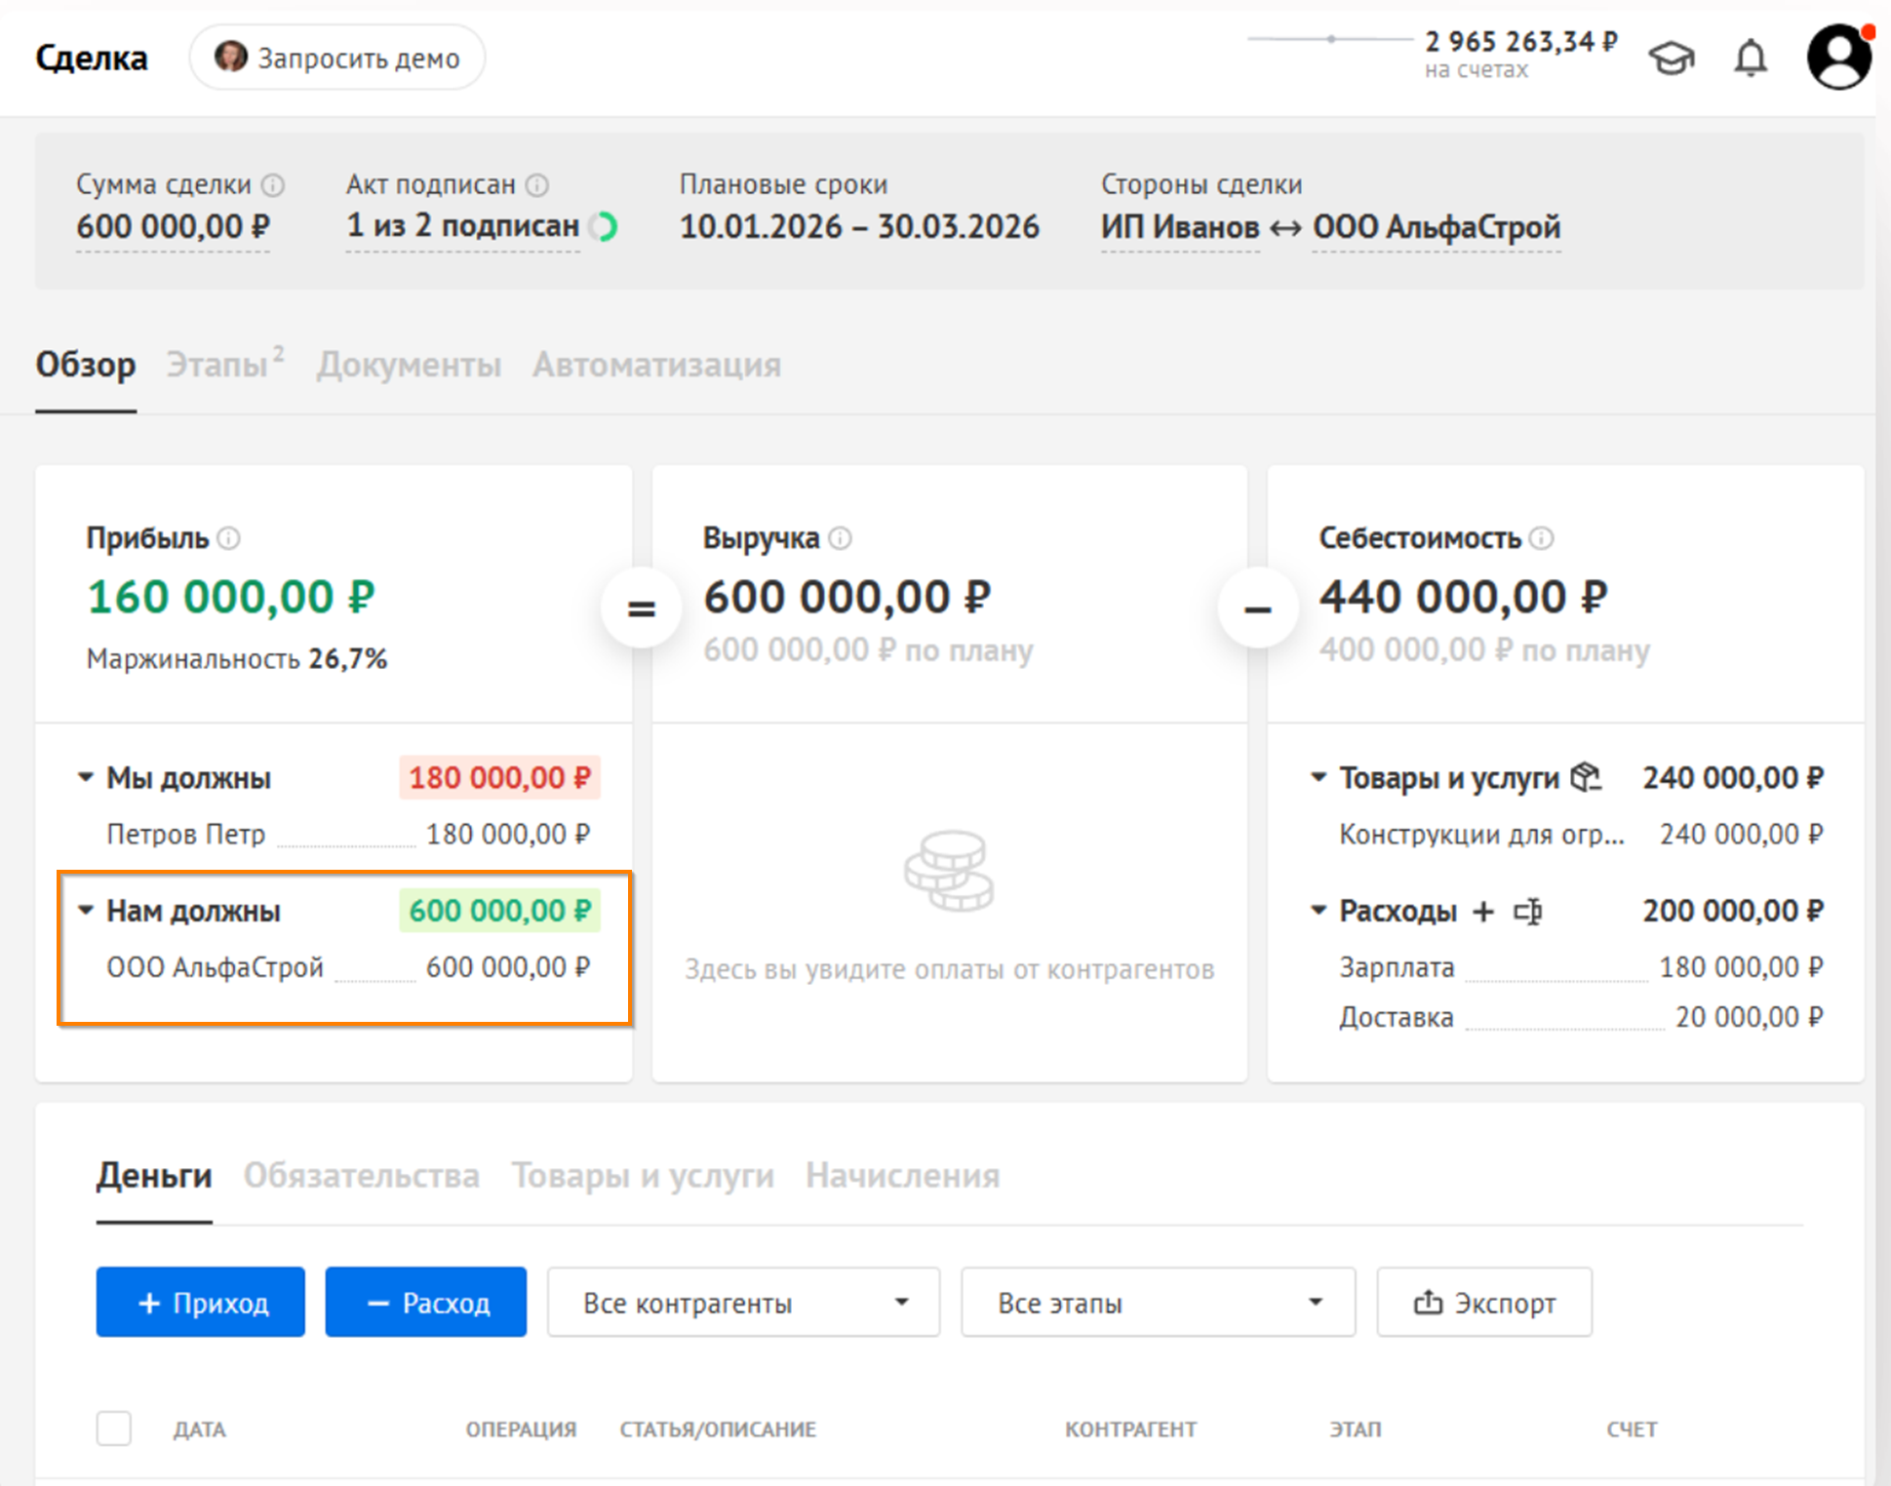Switch to the Этапы tab

217,365
